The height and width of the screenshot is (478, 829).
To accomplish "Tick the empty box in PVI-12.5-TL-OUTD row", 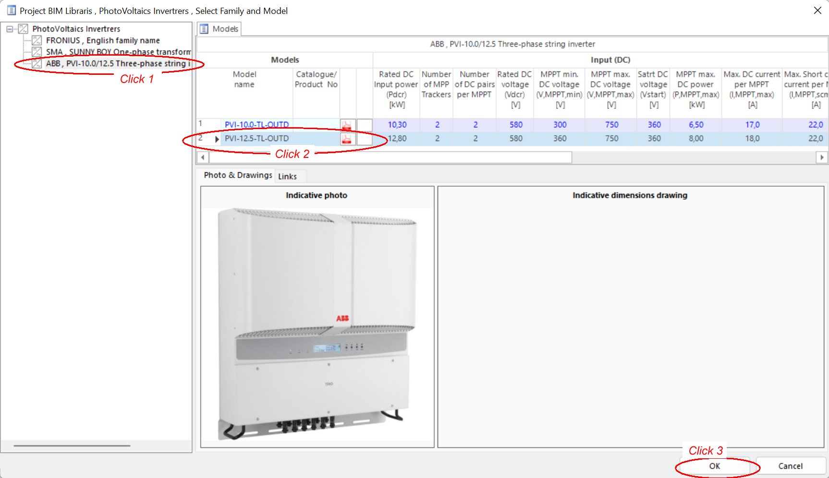I will 365,139.
